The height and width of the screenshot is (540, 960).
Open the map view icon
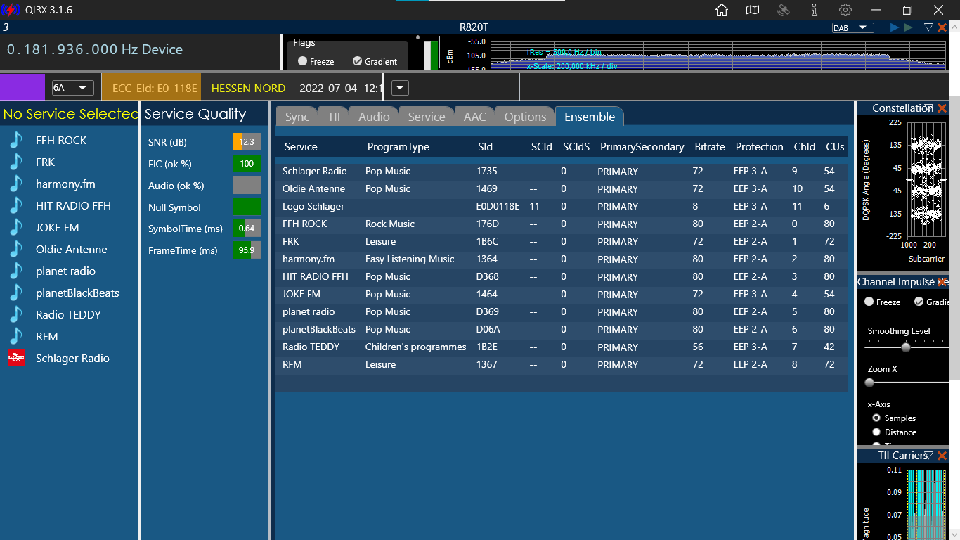click(753, 10)
